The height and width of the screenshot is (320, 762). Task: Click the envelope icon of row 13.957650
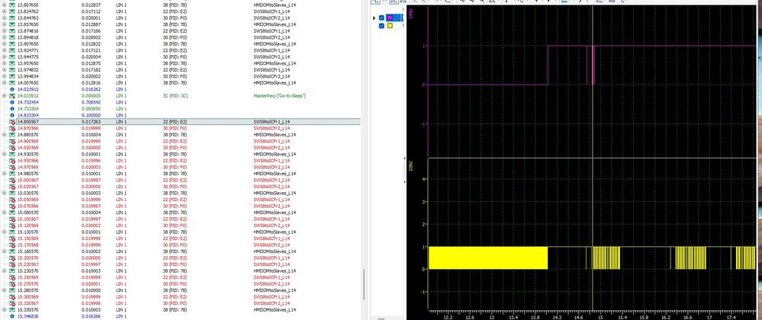(11, 63)
